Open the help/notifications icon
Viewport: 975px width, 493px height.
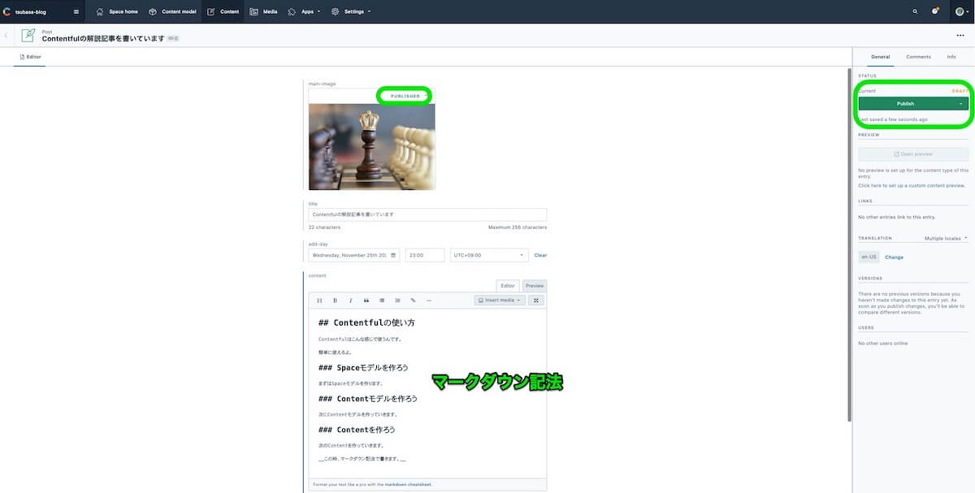[x=936, y=11]
